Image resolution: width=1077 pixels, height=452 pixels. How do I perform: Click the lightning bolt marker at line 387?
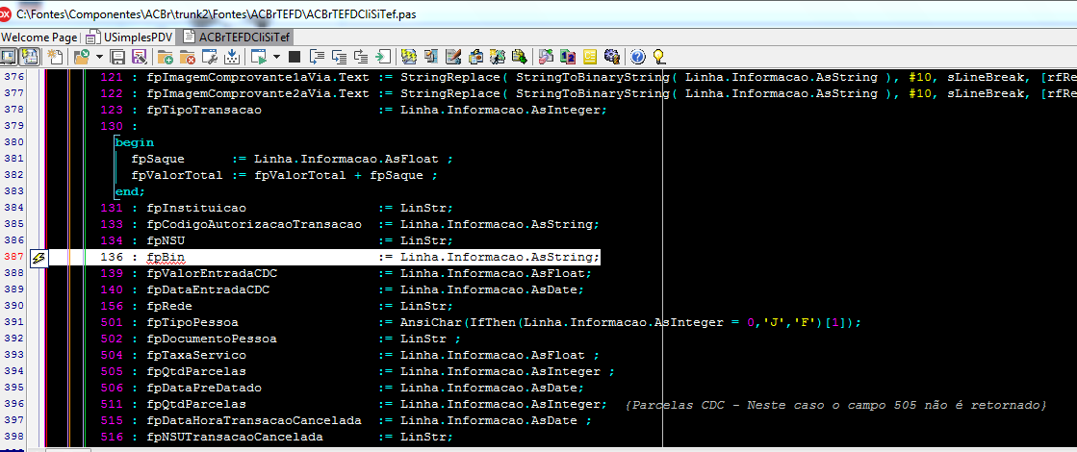pos(38,257)
